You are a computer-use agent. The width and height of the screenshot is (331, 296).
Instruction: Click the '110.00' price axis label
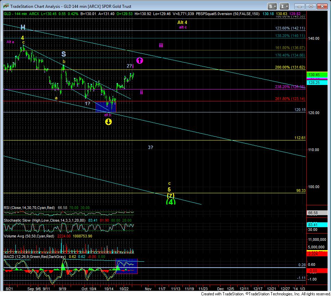coord(314,150)
